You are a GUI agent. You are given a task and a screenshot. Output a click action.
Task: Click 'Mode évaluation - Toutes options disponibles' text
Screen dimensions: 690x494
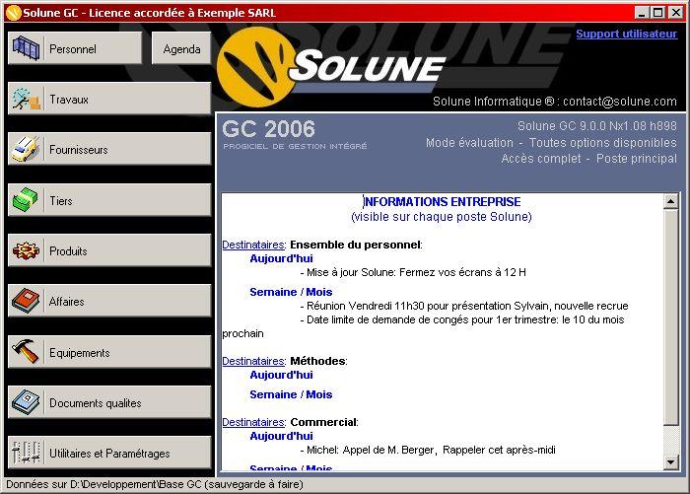pyautogui.click(x=551, y=143)
